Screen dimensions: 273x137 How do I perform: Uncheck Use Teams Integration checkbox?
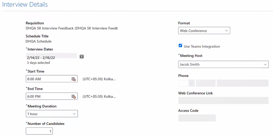[x=180, y=46]
